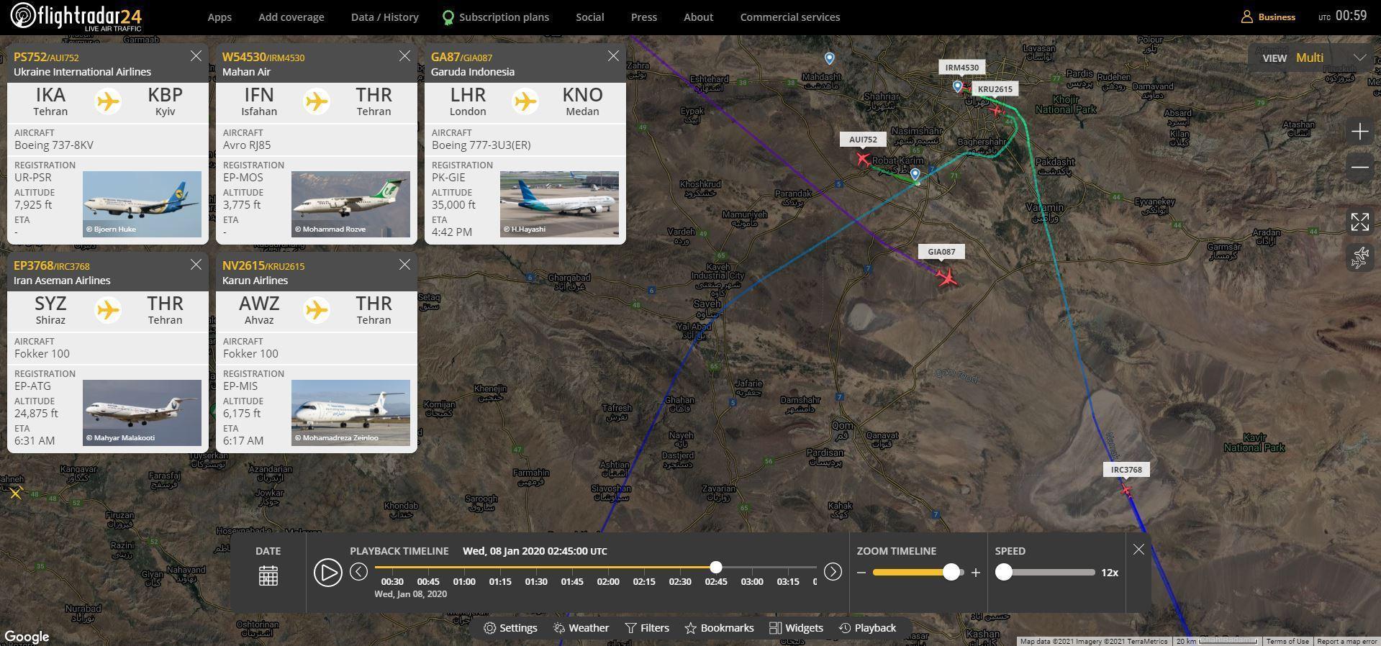Close the EP3768 Iran Aseman card
This screenshot has width=1381, height=646.
(196, 265)
